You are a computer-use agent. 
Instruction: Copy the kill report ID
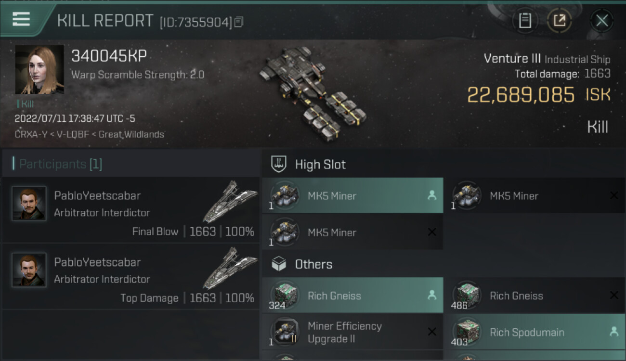click(x=239, y=22)
